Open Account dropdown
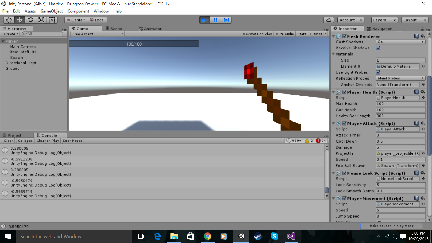This screenshot has height=243, width=432. 351,20
